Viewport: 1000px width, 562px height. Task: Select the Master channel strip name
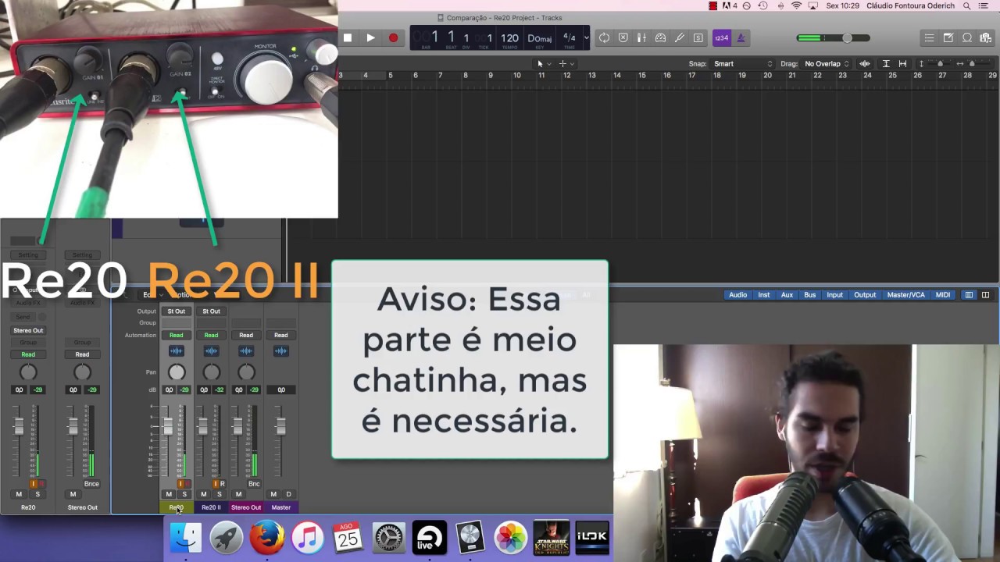pyautogui.click(x=280, y=507)
